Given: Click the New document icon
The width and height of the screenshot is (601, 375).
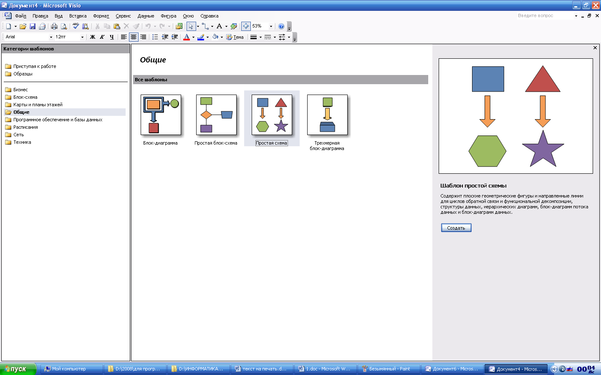Looking at the screenshot, I should point(8,26).
